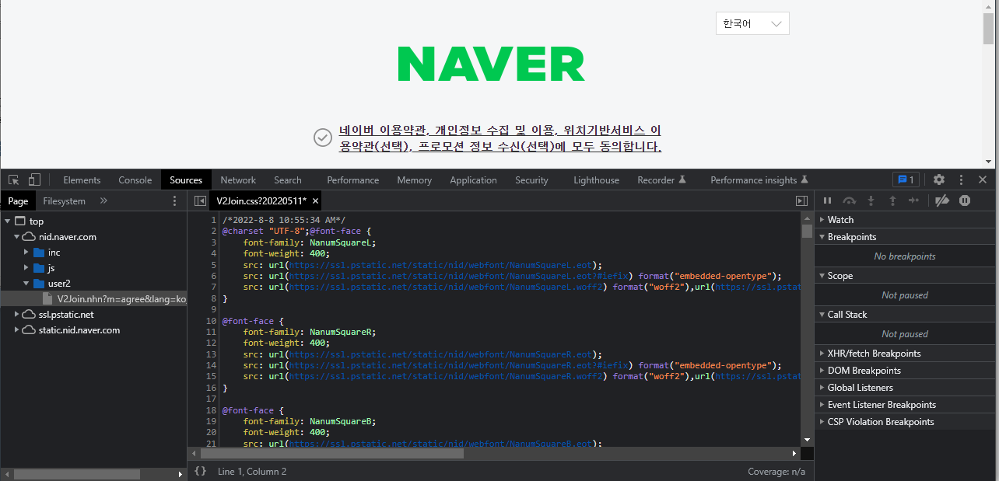Viewport: 999px width, 481px height.
Task: Open the Application tab
Action: click(473, 180)
